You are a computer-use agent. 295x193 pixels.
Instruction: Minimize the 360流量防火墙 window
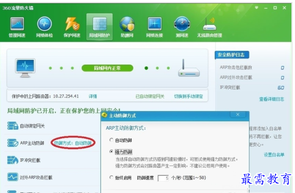point(266,8)
